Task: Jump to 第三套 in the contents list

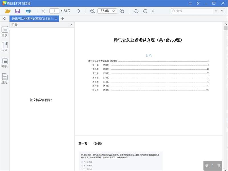Action: [151, 73]
